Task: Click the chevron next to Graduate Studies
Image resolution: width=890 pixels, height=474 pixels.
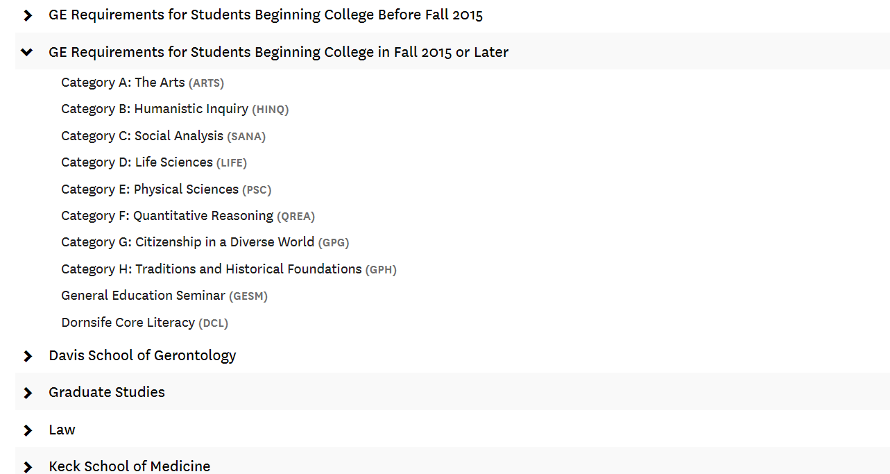Action: (27, 393)
